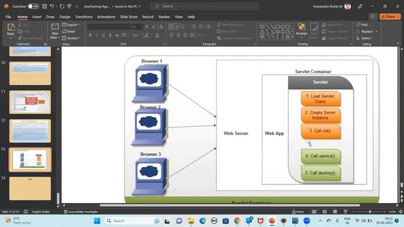Click the zoom slider handle

(370, 212)
